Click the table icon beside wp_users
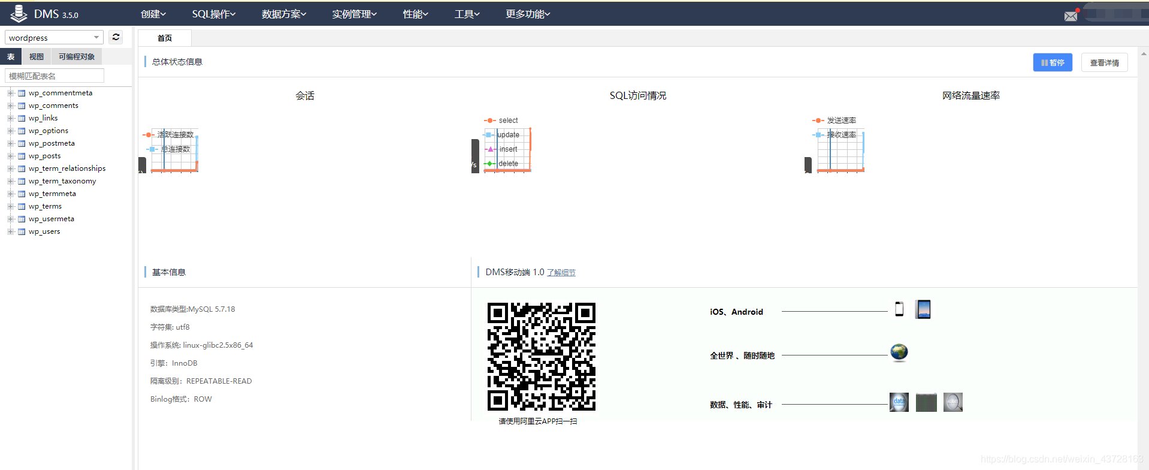This screenshot has width=1149, height=470. [x=22, y=231]
